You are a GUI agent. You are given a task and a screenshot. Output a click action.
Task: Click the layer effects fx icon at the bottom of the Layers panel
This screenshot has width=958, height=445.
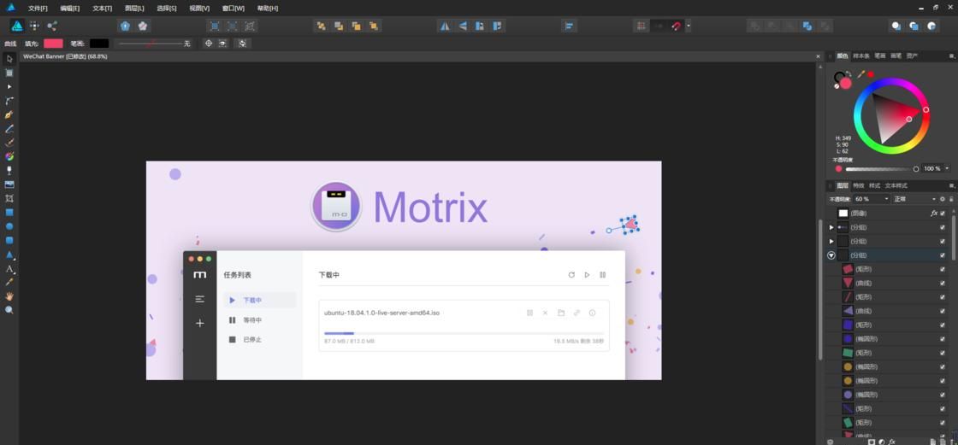[x=892, y=441]
